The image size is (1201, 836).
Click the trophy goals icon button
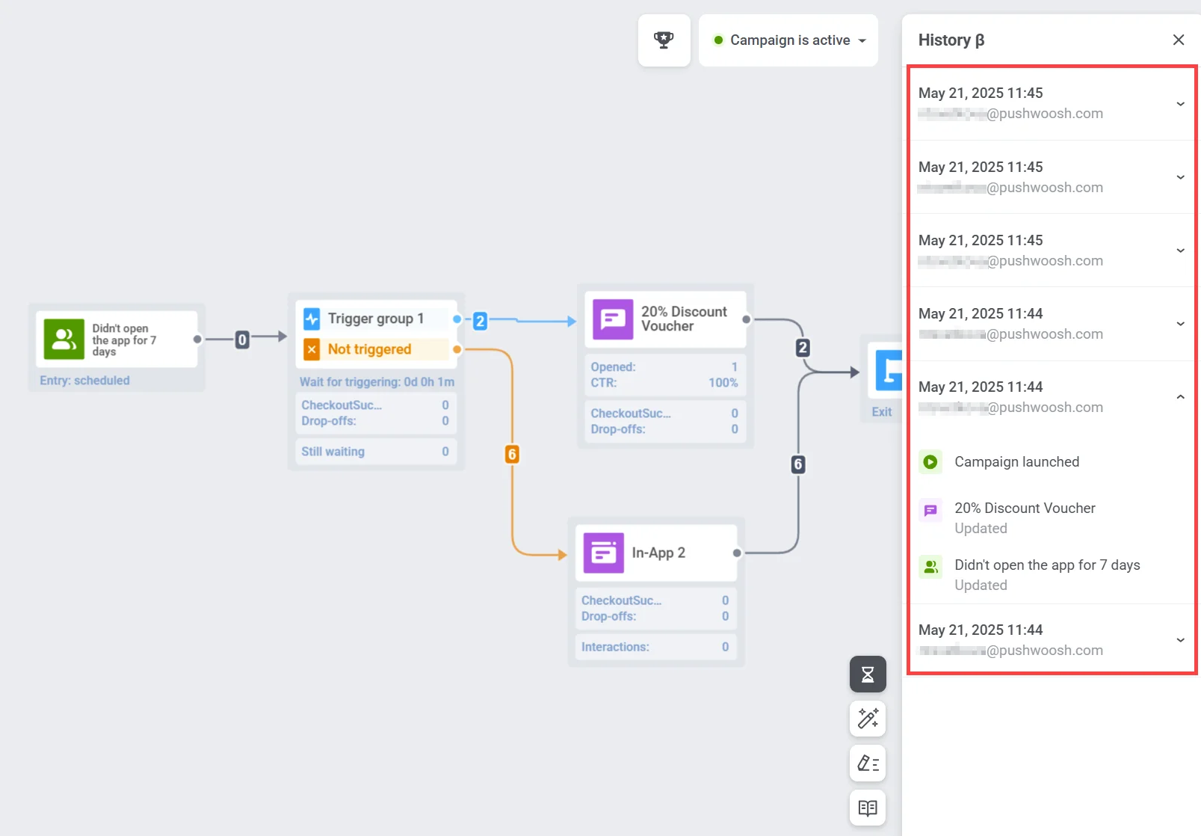click(x=664, y=40)
